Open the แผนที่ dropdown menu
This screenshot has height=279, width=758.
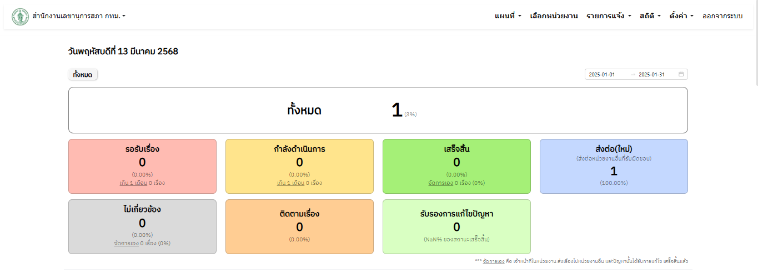click(508, 16)
